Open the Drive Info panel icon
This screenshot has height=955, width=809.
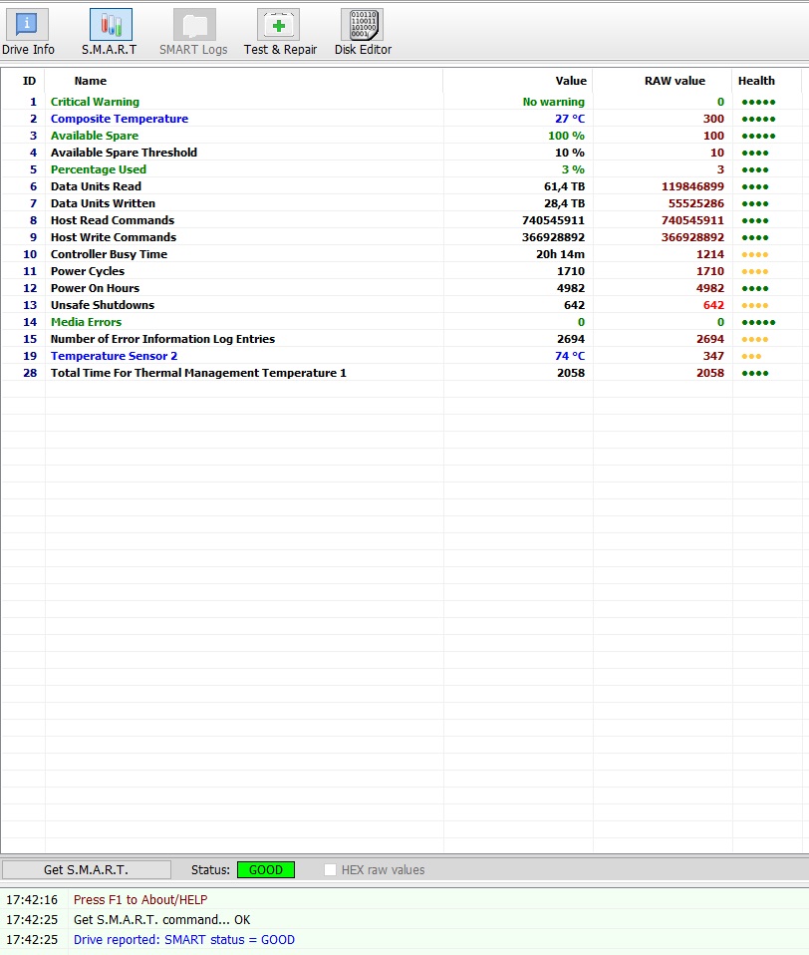[27, 25]
